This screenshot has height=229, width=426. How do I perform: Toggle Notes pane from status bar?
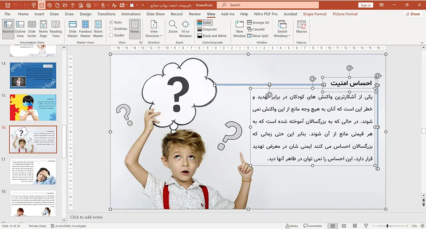pos(292,226)
